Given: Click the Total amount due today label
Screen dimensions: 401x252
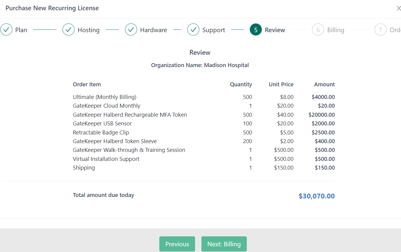Looking at the screenshot, I should tap(103, 195).
